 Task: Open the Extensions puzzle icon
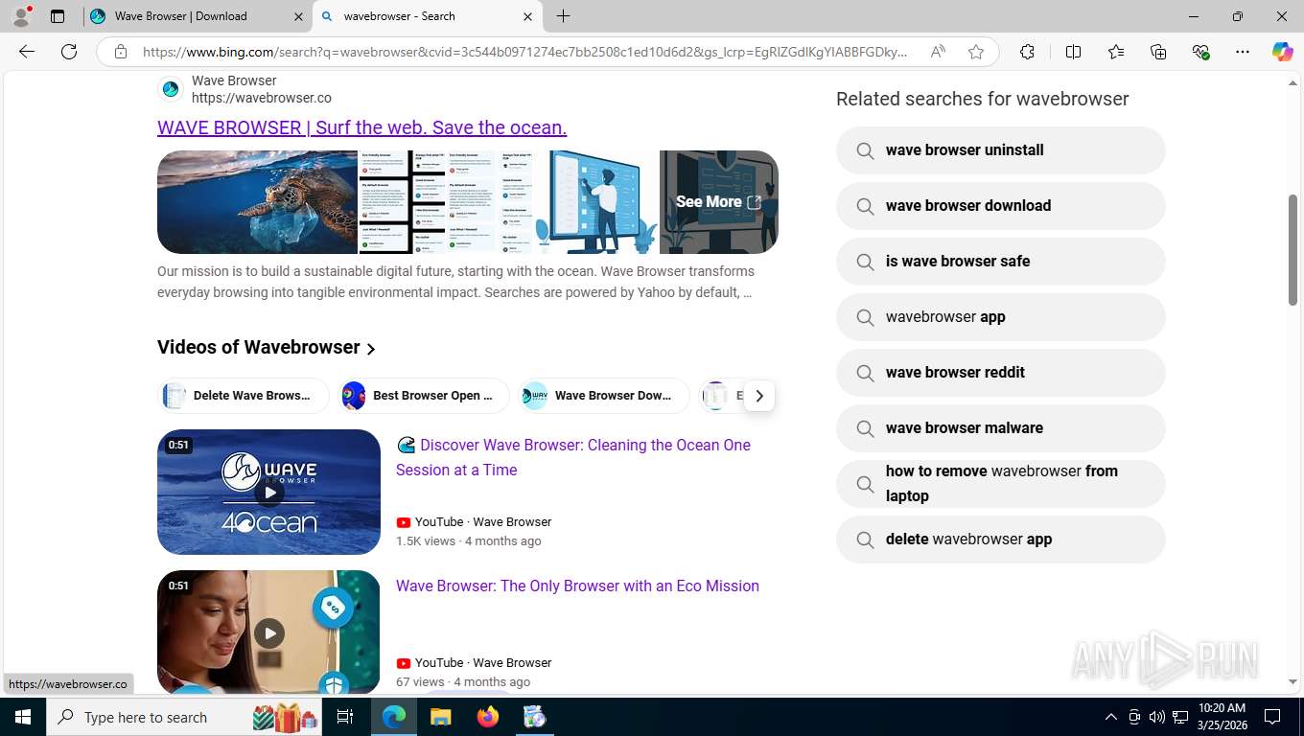1027,52
